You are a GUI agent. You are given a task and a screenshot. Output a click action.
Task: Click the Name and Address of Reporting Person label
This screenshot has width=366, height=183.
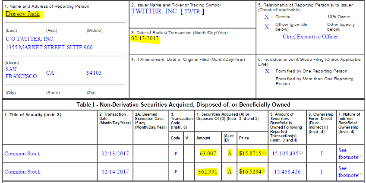(x=47, y=6)
